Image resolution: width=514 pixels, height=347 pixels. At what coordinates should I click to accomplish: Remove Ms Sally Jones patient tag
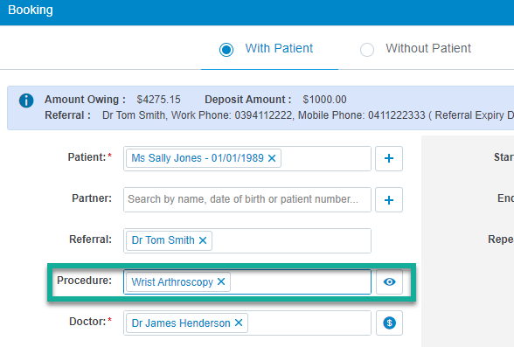click(x=272, y=158)
